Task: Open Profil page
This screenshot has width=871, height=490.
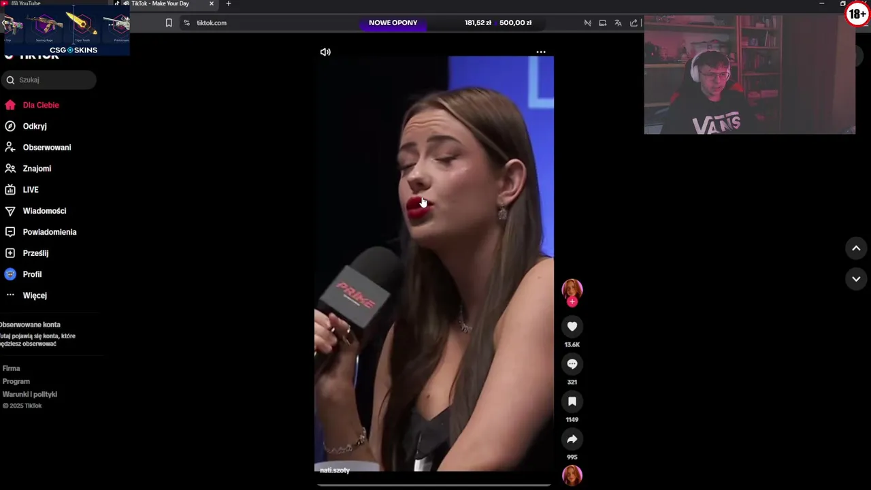Action: (32, 274)
